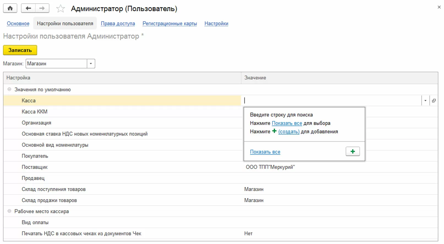This screenshot has width=444, height=244.
Task: Open the Права доступа tab
Action: pyautogui.click(x=118, y=24)
